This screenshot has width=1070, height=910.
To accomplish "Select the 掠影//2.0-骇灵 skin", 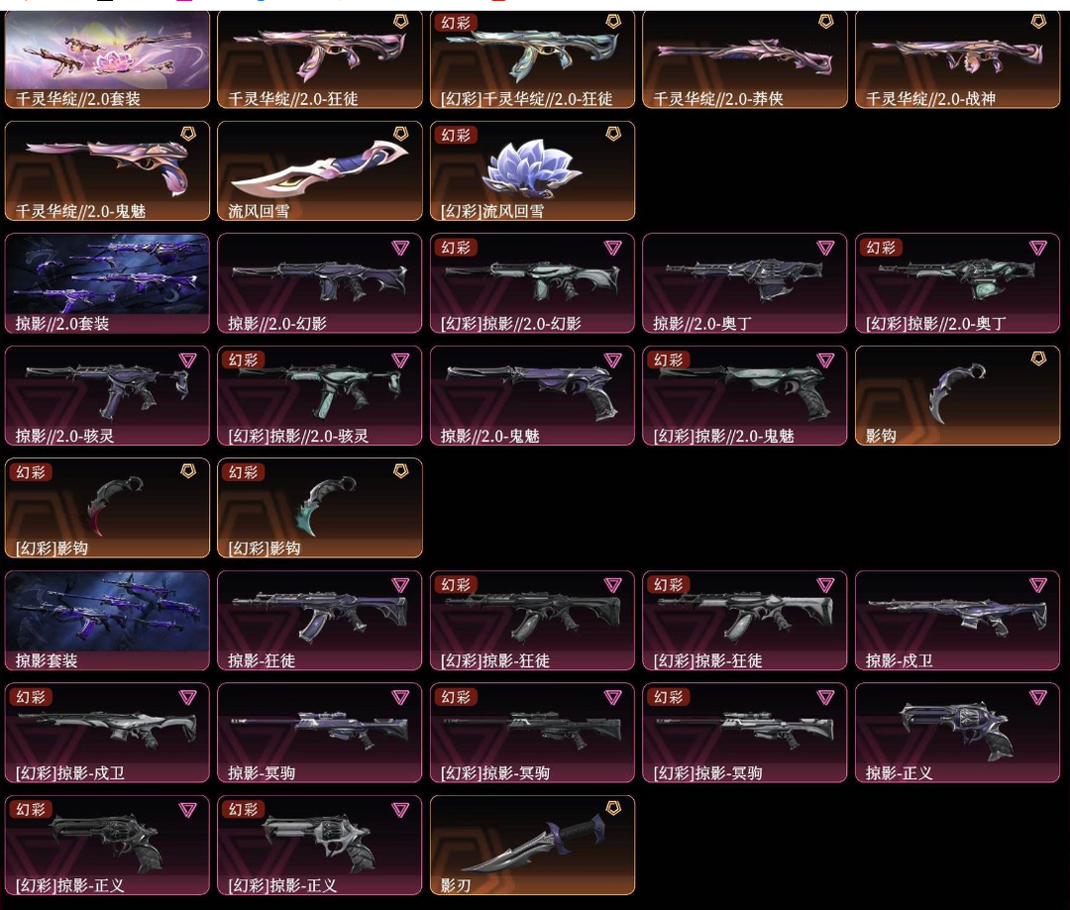I will tap(107, 396).
